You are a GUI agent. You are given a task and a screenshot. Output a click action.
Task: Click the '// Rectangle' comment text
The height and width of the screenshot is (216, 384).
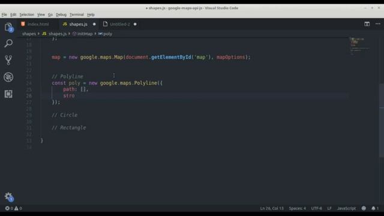click(x=69, y=128)
